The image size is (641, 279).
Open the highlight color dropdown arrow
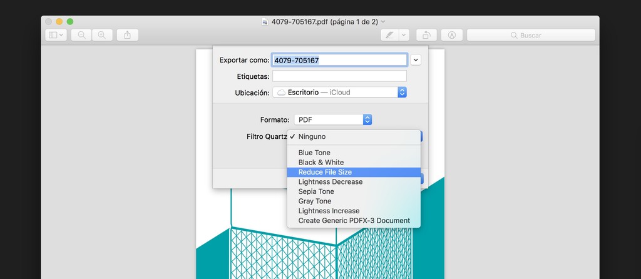(404, 35)
